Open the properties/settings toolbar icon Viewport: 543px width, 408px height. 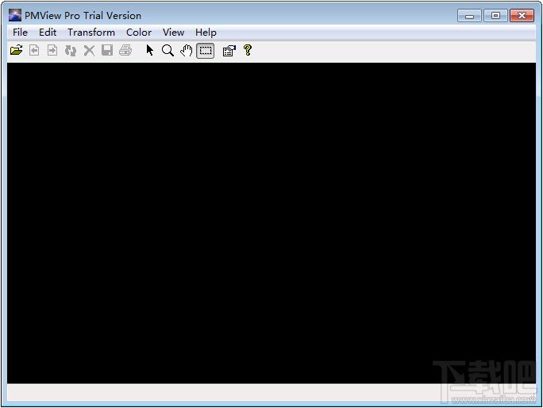tap(229, 51)
